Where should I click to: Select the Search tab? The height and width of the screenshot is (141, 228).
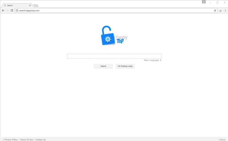click(x=17, y=6)
